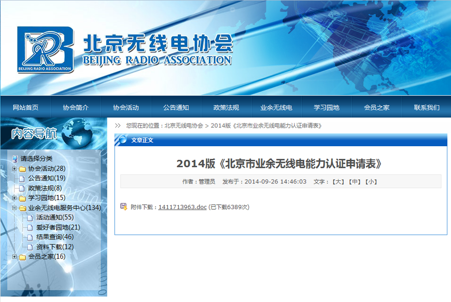The image size is (451, 302).
Task: Click the folder icon beside 会员之家(16)
Action: pyautogui.click(x=23, y=257)
